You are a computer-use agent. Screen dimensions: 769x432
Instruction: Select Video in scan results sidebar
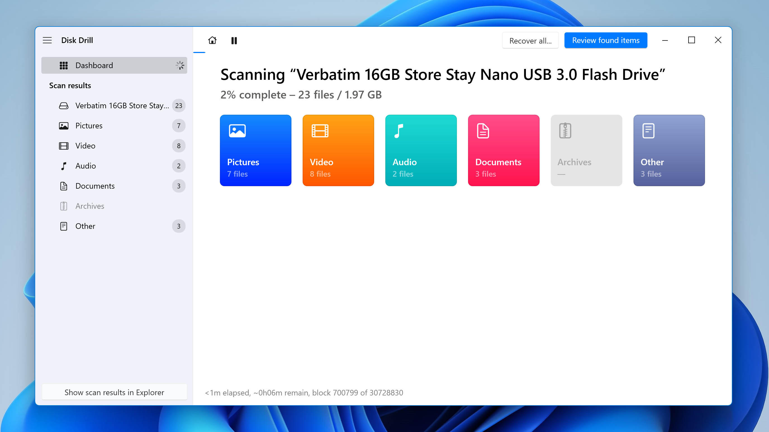86,146
